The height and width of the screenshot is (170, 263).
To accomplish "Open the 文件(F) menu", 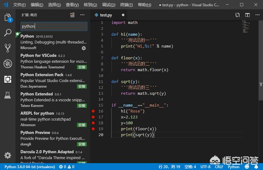I will (19, 5).
